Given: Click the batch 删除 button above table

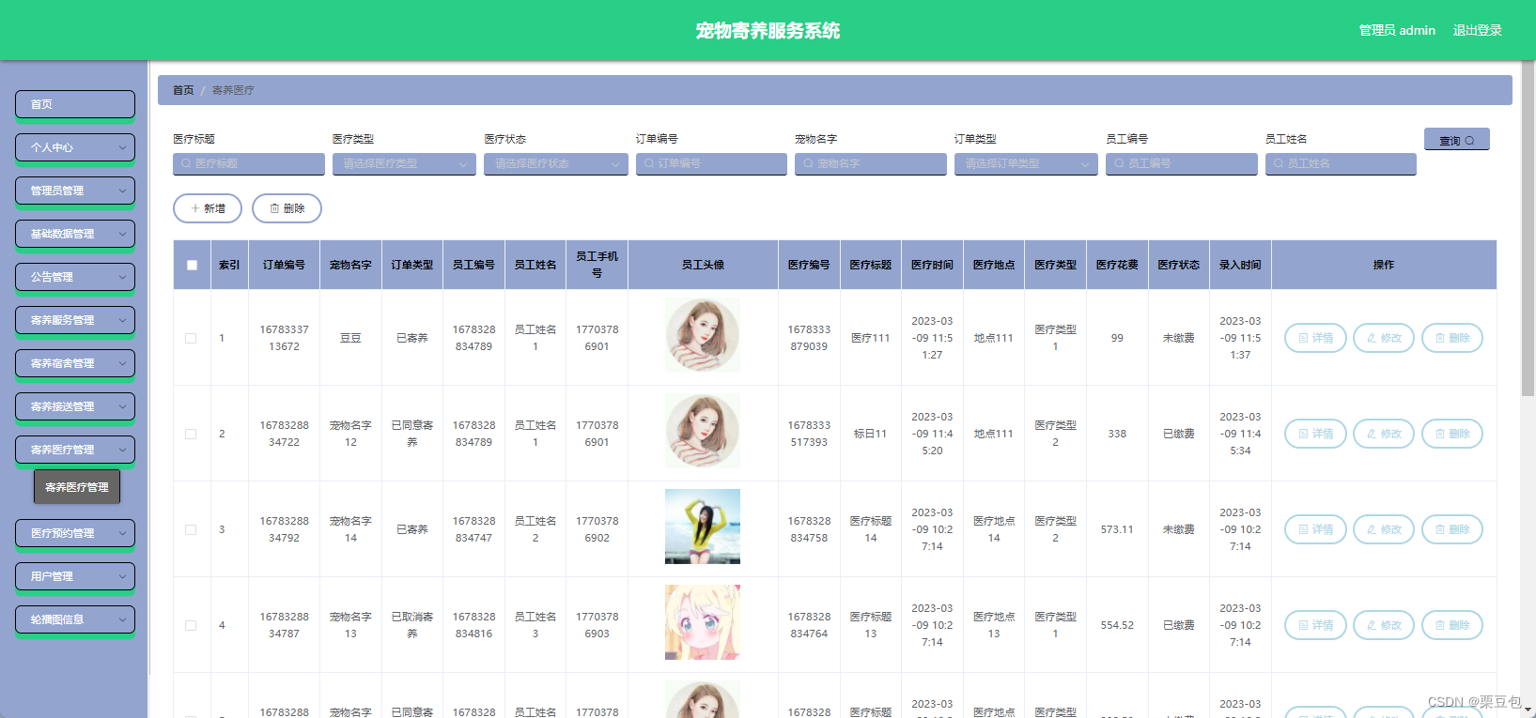Looking at the screenshot, I should coord(287,208).
